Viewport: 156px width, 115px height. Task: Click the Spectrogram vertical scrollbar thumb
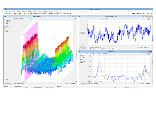76,54
